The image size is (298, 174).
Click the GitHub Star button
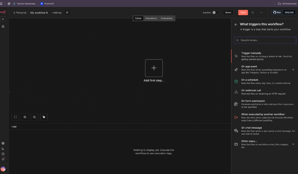pyautogui.click(x=277, y=12)
